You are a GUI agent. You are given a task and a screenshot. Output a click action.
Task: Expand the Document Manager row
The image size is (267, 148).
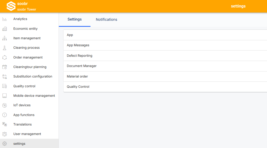[165, 66]
